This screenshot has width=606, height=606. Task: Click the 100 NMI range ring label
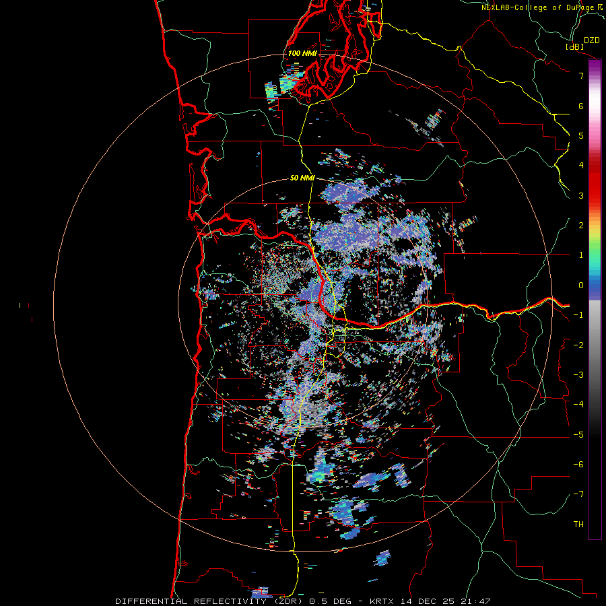pos(302,53)
